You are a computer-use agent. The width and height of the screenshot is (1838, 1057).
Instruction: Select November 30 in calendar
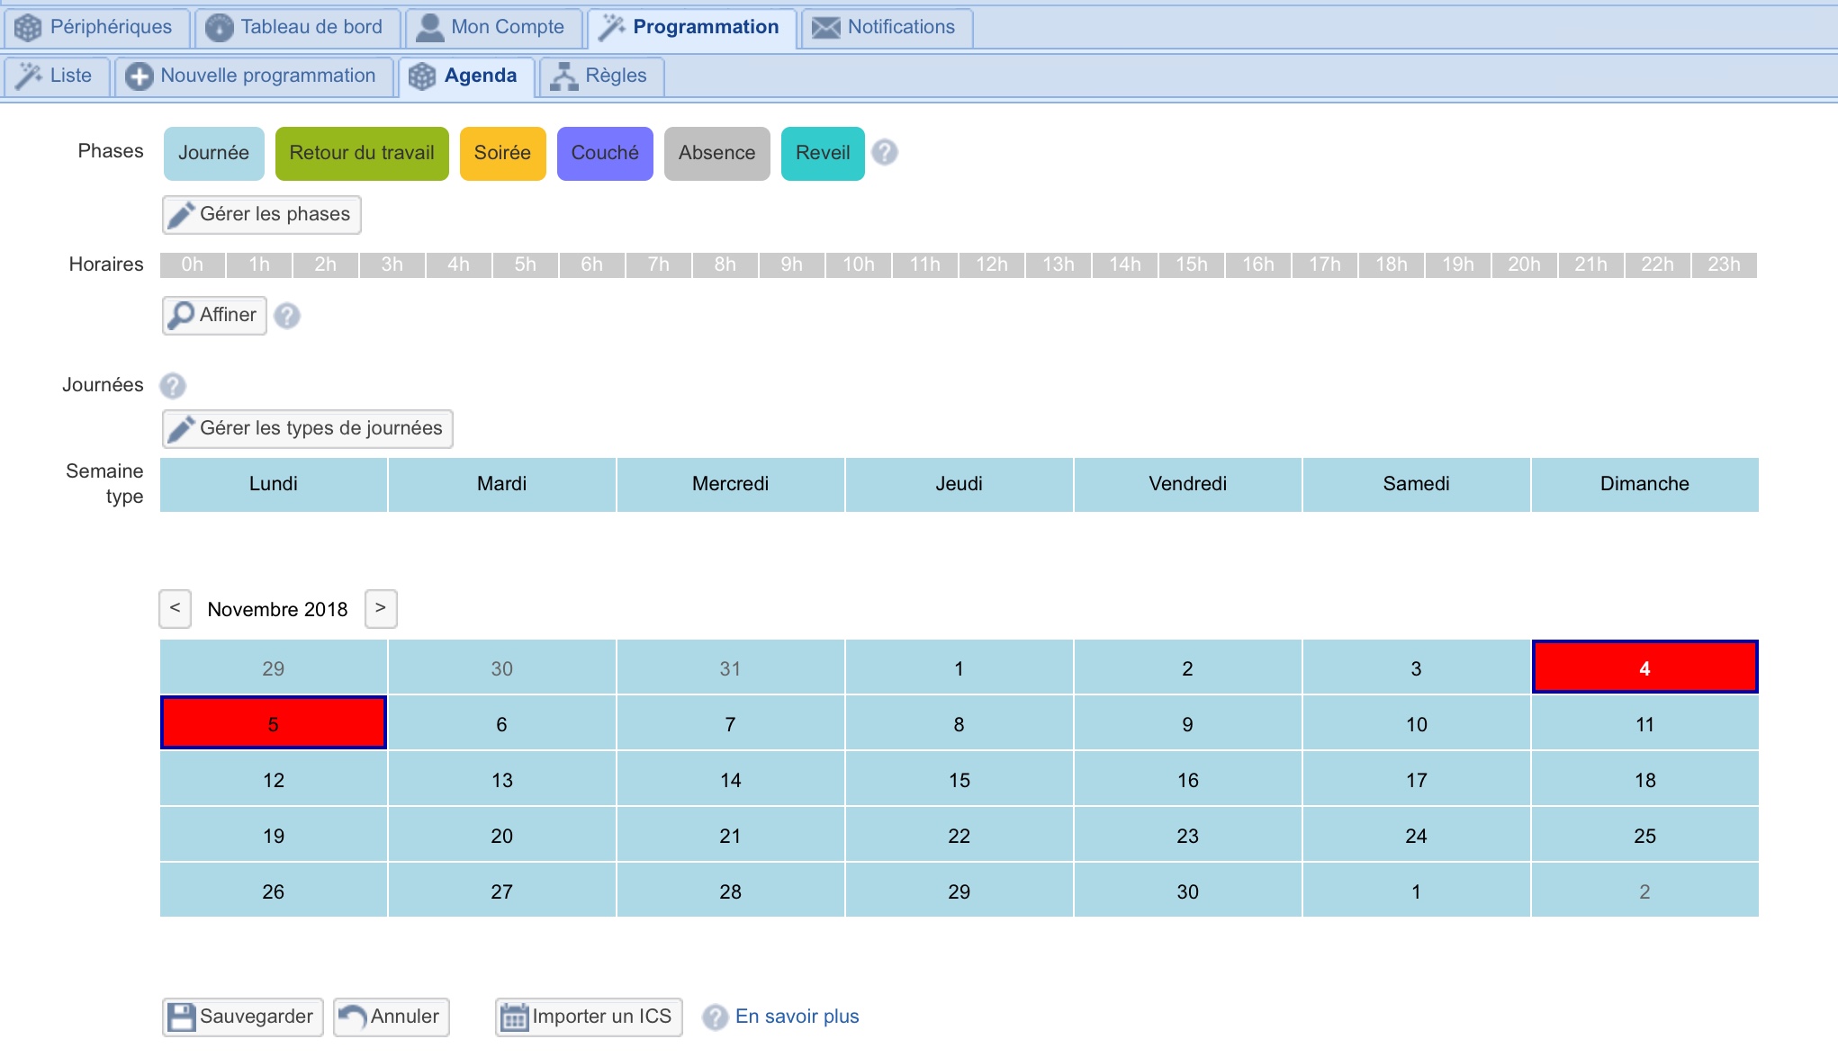1188,891
